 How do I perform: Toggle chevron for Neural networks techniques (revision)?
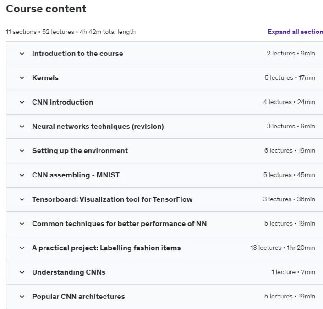click(22, 127)
